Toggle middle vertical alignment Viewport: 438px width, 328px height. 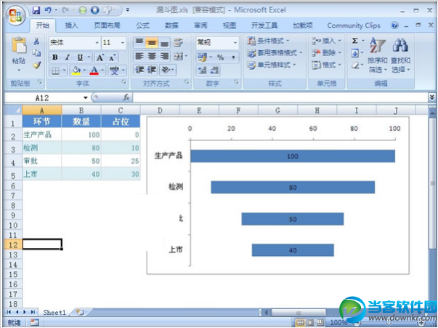pos(152,42)
